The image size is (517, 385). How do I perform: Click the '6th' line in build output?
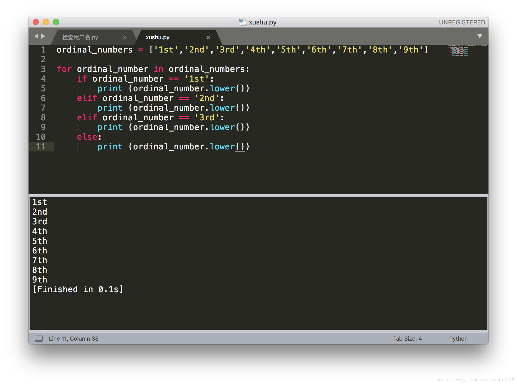40,250
